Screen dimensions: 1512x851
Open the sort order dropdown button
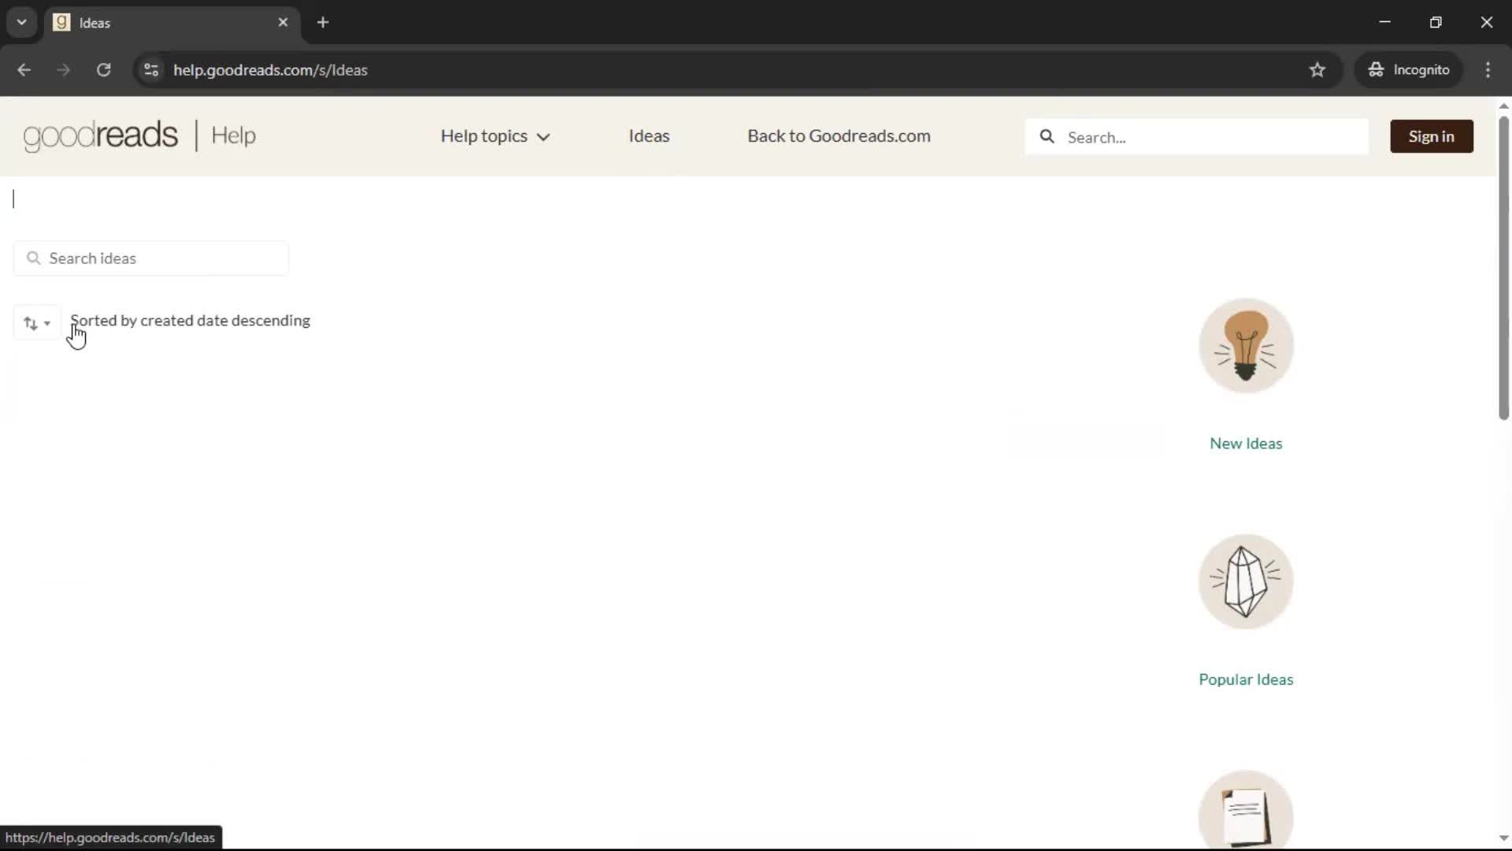36,323
